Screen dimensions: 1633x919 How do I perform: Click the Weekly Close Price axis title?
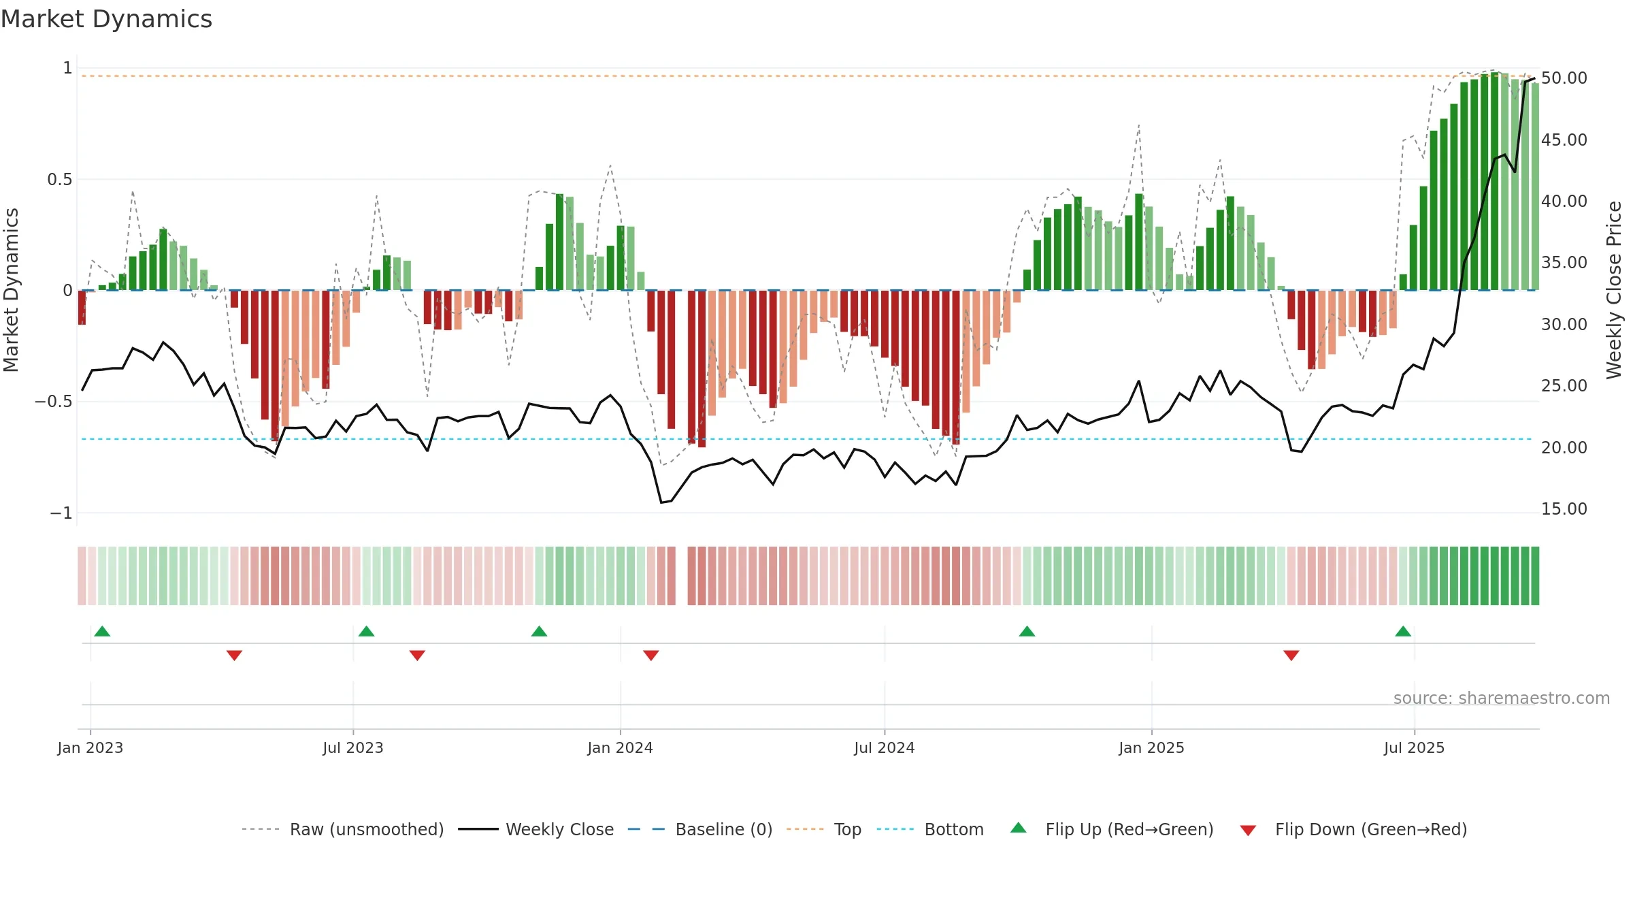coord(1614,290)
